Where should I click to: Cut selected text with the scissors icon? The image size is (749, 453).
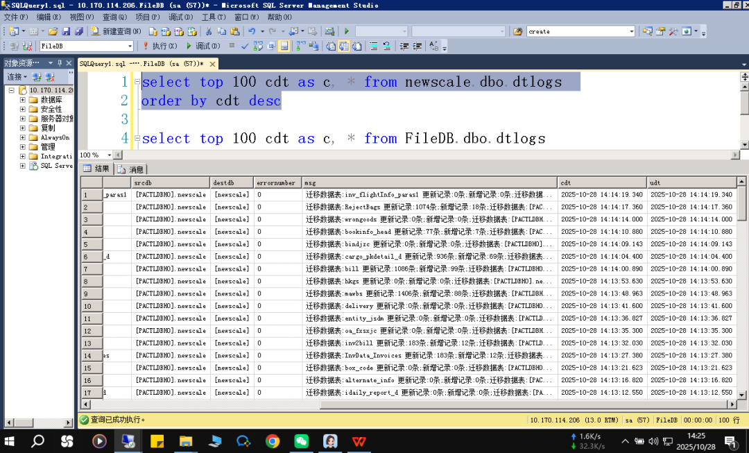point(208,31)
